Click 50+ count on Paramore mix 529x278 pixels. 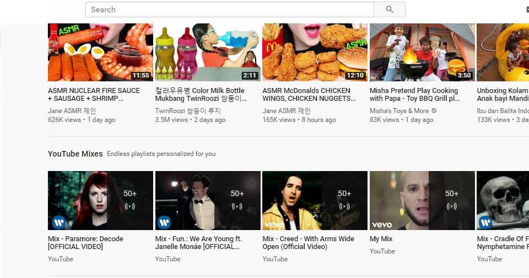pos(130,194)
